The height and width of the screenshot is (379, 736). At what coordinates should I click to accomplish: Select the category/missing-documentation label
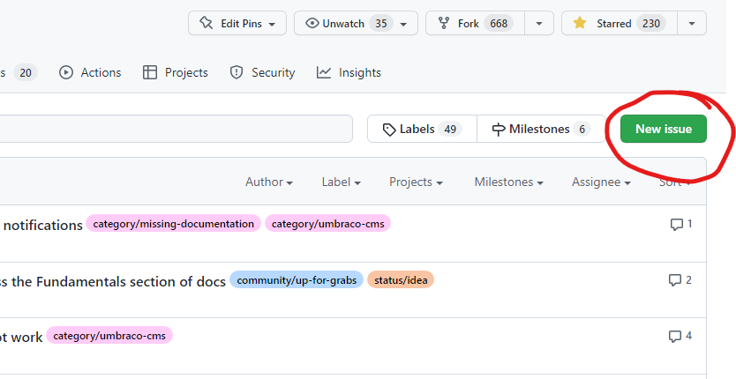click(173, 224)
